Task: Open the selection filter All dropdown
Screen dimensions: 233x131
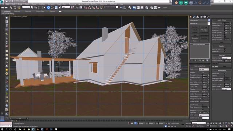Action: (26, 7)
